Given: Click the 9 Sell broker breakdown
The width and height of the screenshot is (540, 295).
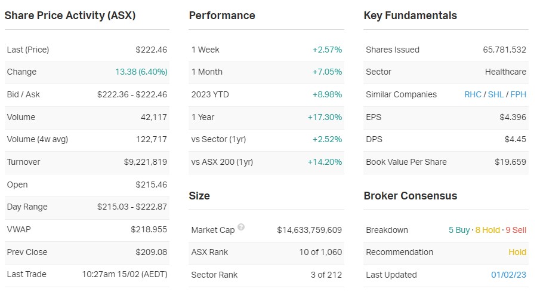Looking at the screenshot, I should point(516,230).
